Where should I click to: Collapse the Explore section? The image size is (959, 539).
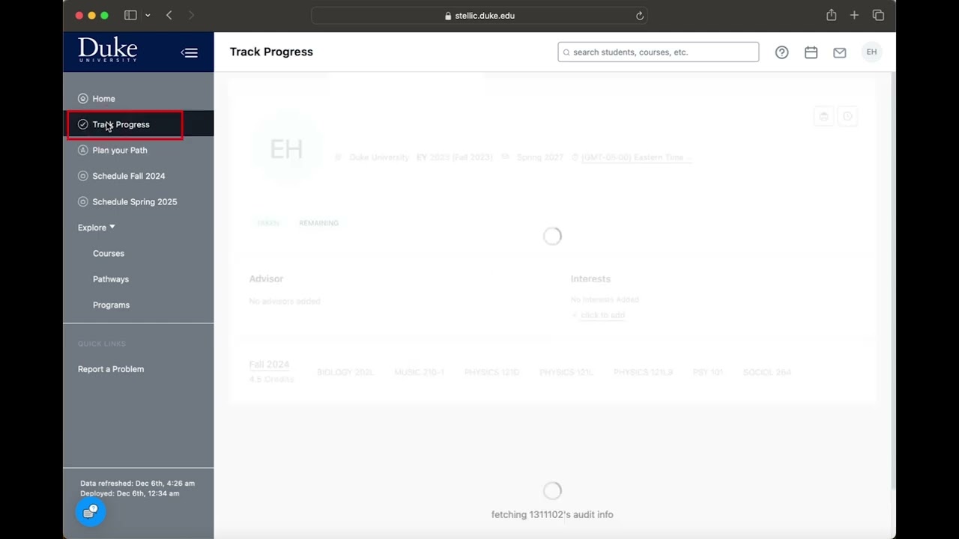click(97, 228)
